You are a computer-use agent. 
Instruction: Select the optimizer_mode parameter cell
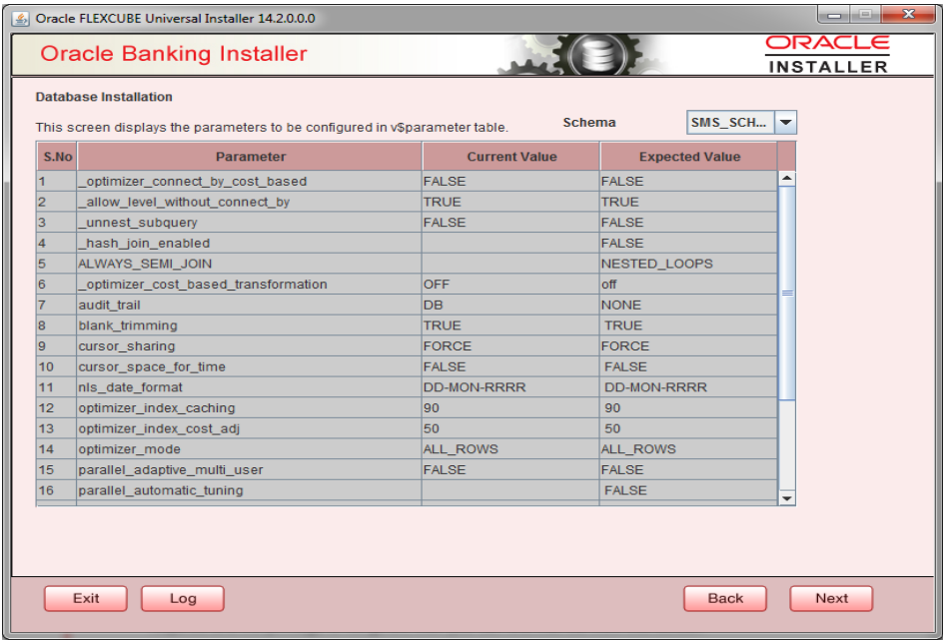[x=250, y=448]
